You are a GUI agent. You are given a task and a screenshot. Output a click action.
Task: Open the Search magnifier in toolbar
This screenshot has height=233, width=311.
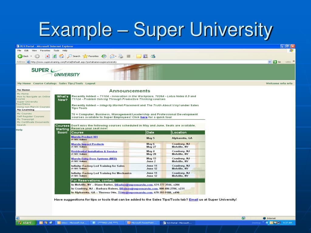tap(73, 56)
